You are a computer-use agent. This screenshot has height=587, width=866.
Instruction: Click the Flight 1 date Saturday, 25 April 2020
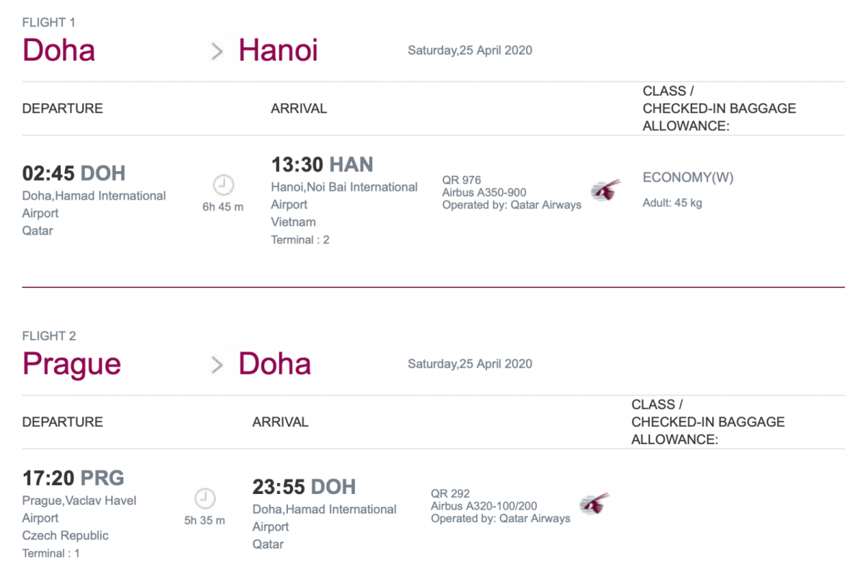[470, 50]
